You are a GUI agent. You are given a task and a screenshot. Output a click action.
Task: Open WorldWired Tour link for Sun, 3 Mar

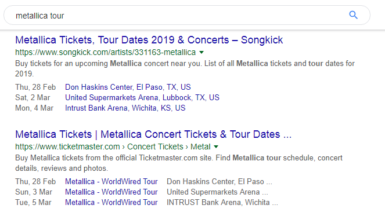pyautogui.click(x=111, y=192)
